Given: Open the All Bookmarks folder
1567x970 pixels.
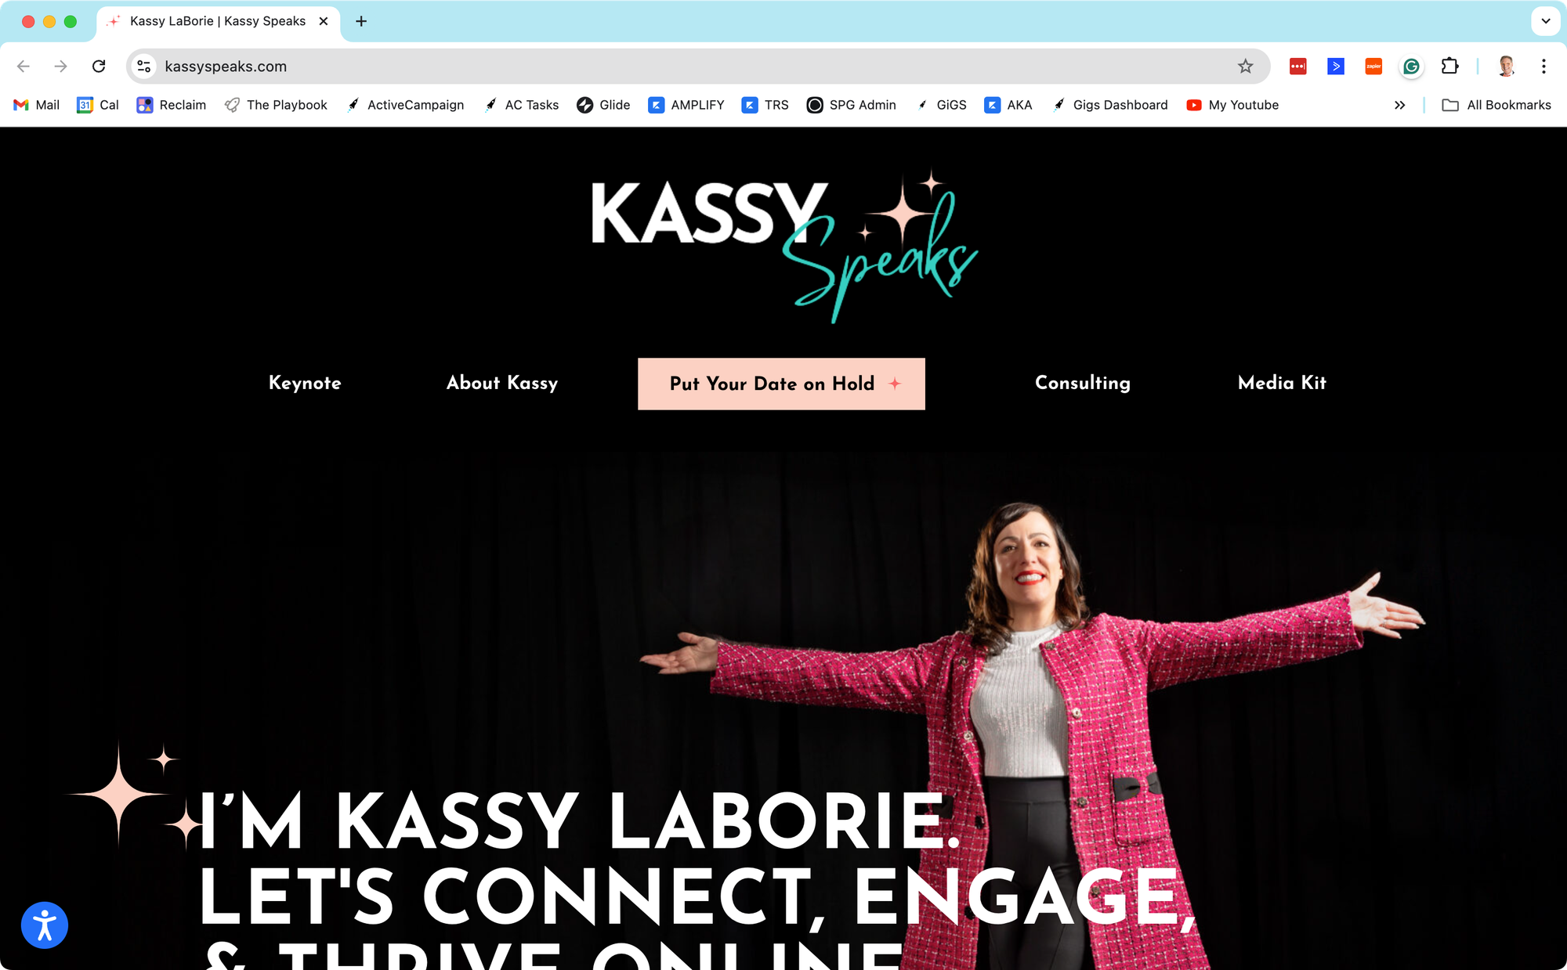Looking at the screenshot, I should point(1496,105).
